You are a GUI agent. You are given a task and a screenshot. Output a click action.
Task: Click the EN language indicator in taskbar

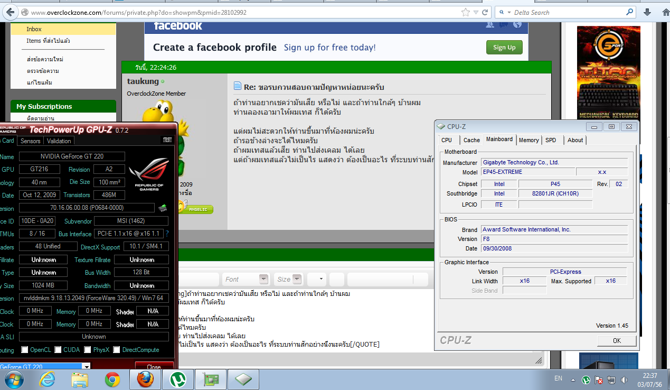coord(559,379)
